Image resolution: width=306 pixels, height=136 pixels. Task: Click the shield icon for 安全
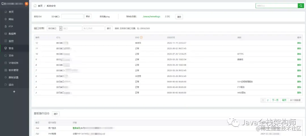(6, 48)
